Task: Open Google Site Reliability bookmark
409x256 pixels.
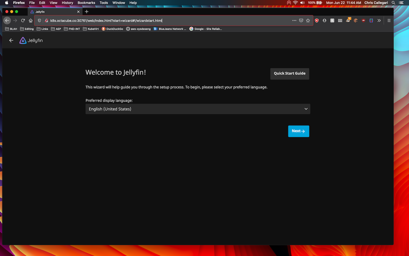Action: pyautogui.click(x=206, y=29)
